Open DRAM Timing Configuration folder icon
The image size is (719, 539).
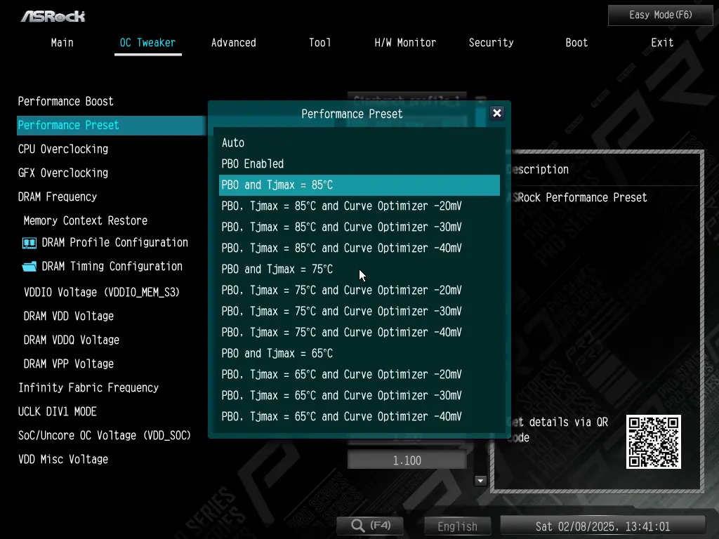(29, 267)
